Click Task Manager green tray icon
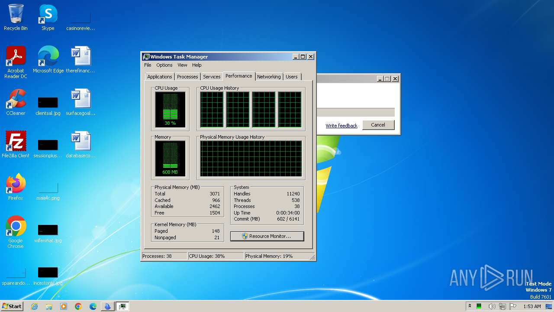 coord(479,306)
